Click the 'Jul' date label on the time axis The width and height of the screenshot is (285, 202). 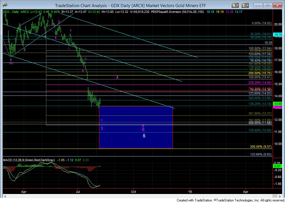[78, 192]
